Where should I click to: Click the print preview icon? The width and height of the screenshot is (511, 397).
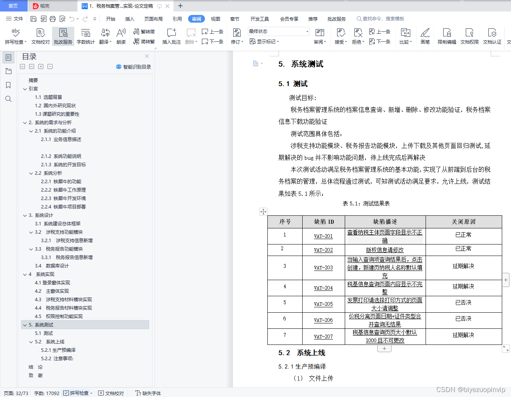tap(62, 19)
